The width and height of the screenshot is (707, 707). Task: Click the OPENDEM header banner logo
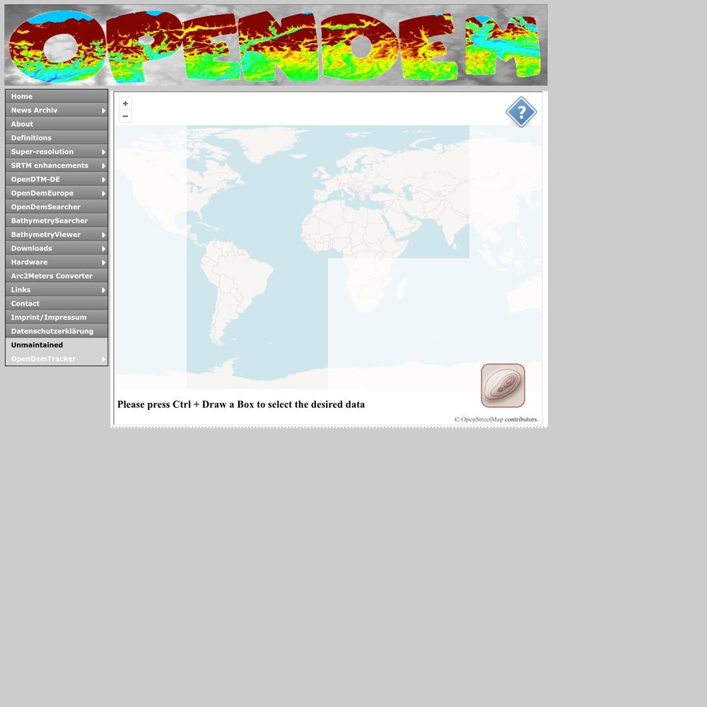pos(276,45)
